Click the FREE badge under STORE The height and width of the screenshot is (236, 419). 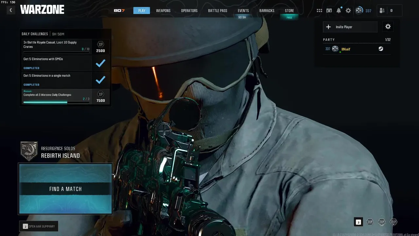coord(289,18)
